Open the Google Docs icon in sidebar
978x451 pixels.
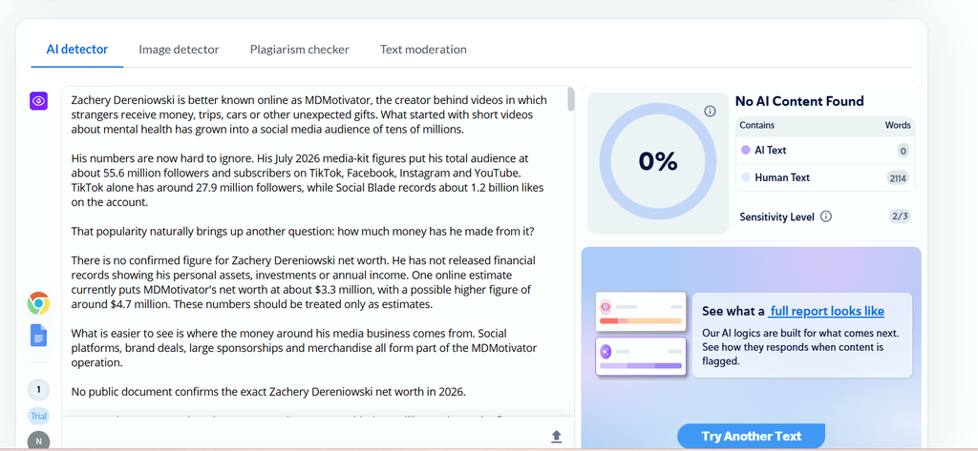click(38, 335)
